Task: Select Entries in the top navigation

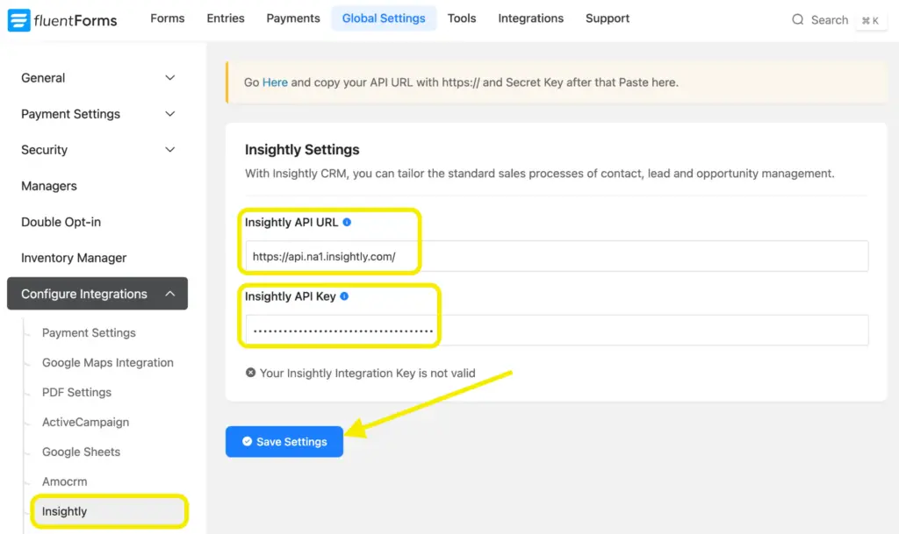Action: (x=225, y=18)
